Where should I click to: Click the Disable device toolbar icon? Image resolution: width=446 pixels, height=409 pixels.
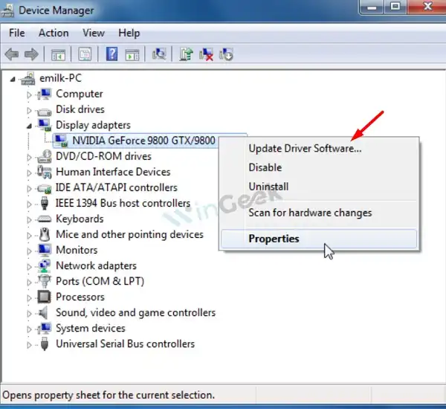coord(226,54)
